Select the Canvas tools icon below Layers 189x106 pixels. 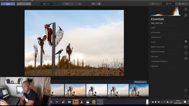click(x=186, y=15)
